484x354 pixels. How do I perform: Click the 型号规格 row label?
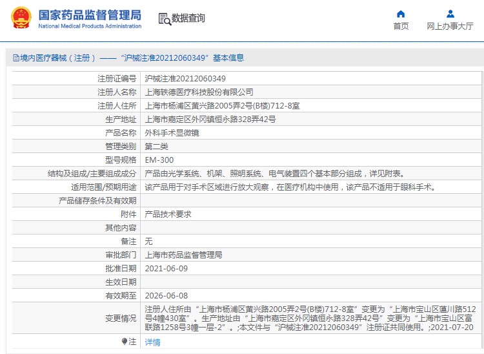point(121,160)
